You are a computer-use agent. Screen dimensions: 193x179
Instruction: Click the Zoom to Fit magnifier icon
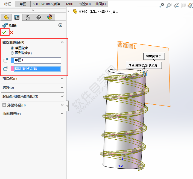point(162,5)
